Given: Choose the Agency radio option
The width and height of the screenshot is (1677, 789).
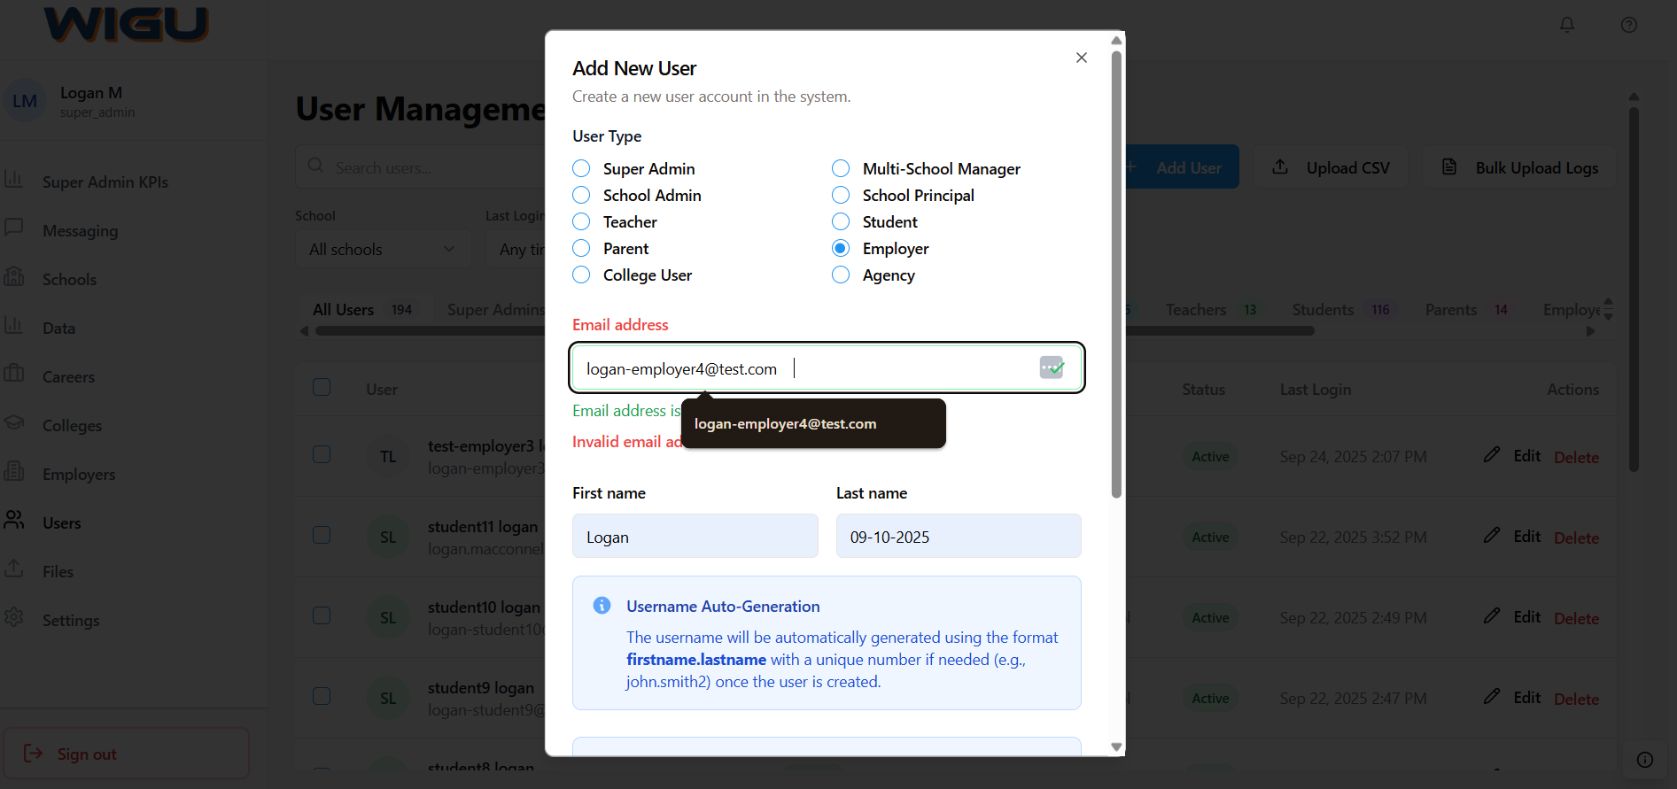Looking at the screenshot, I should click(x=841, y=275).
